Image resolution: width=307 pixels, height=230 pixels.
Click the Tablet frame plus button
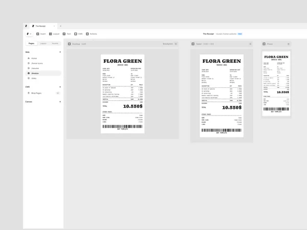coord(250,44)
